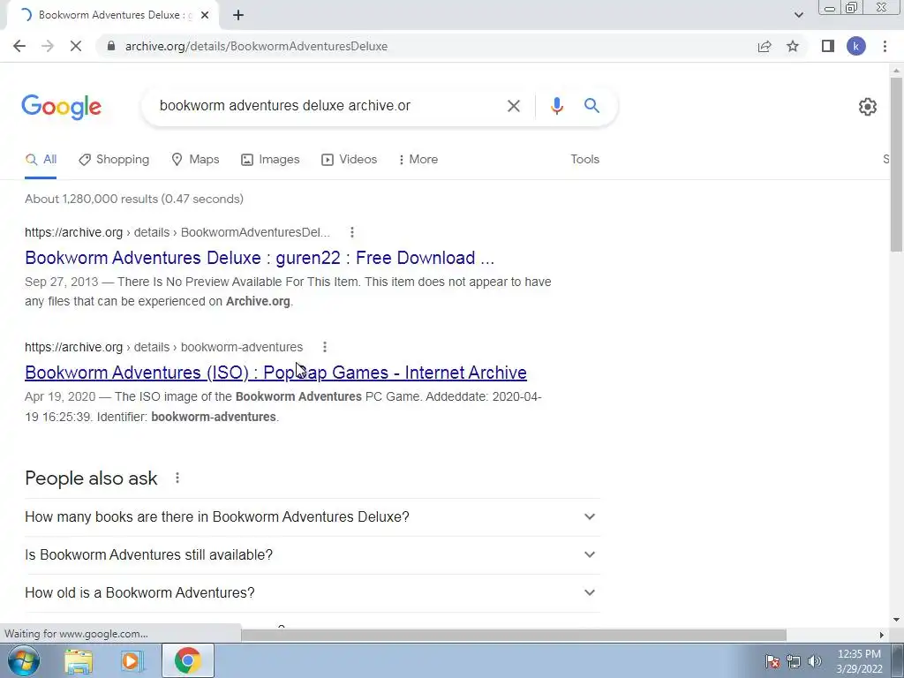
Task: Launch Windows Media Player taskbar icon
Action: tap(132, 660)
